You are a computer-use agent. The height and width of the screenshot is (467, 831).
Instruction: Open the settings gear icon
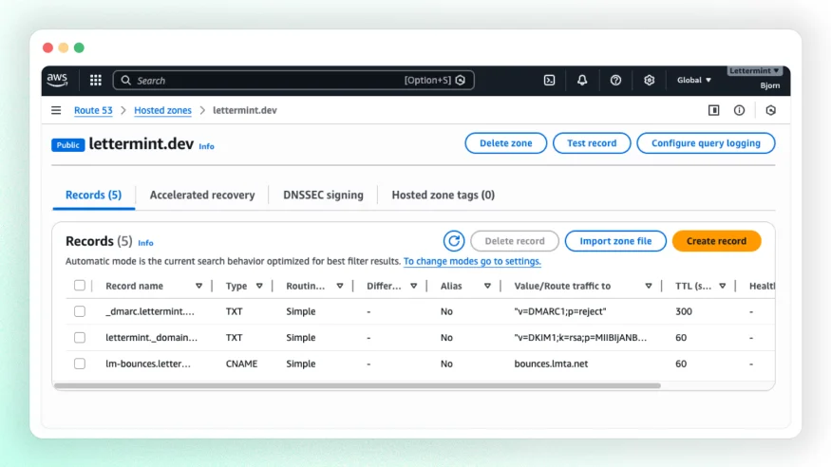pyautogui.click(x=649, y=80)
